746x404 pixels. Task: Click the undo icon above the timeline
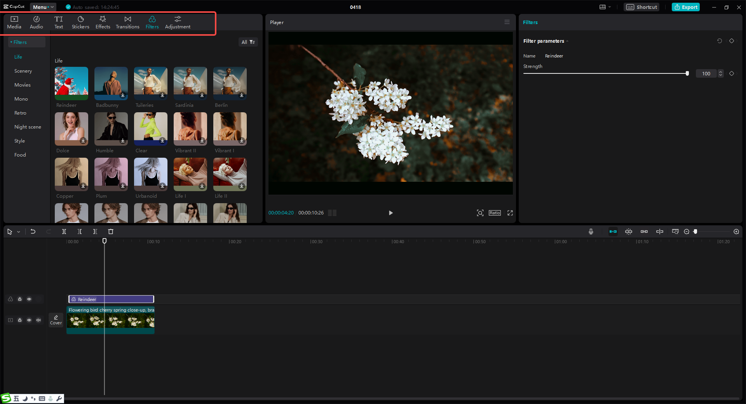pos(33,232)
